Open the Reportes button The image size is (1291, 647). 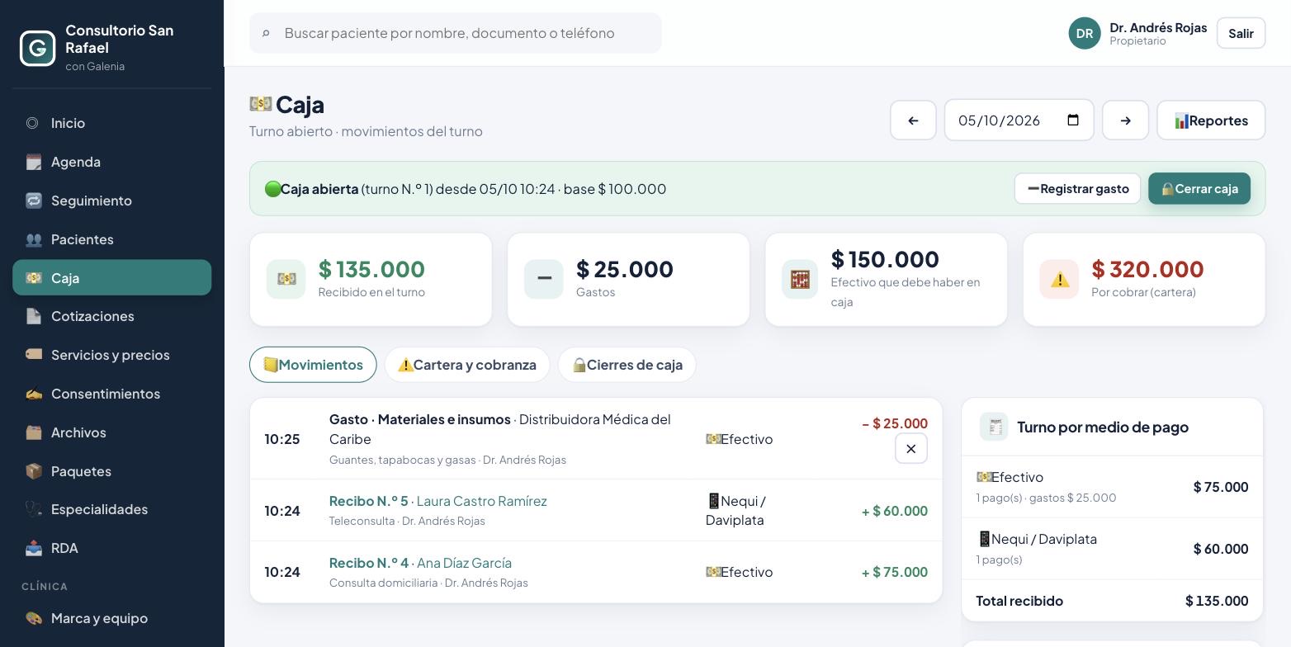pyautogui.click(x=1211, y=120)
